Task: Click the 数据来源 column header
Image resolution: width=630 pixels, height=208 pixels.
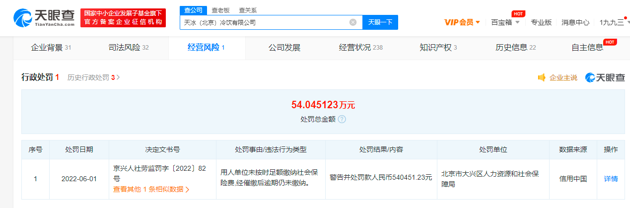Action: (x=573, y=149)
